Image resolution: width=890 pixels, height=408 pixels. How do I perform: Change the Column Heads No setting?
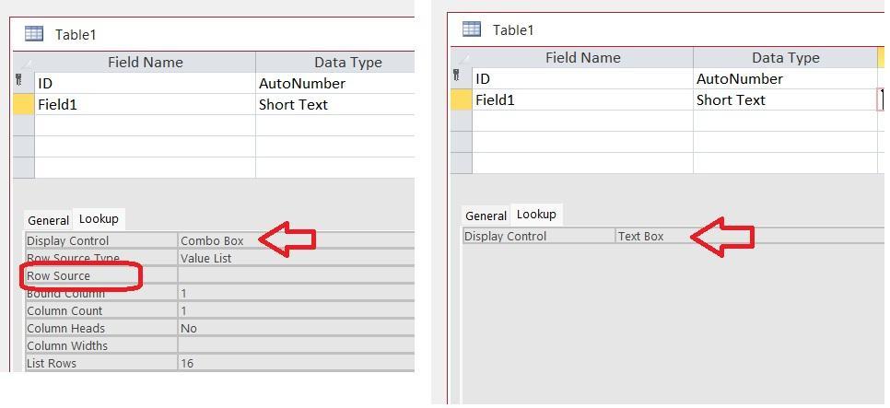click(295, 328)
